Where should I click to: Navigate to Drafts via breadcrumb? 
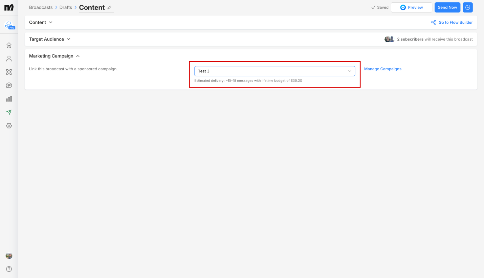[x=65, y=7]
